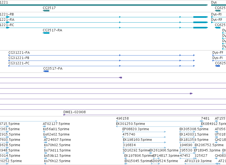The height and width of the screenshot is (165, 226).
Task: Select the 325627 feature label
Action: click(x=201, y=156)
